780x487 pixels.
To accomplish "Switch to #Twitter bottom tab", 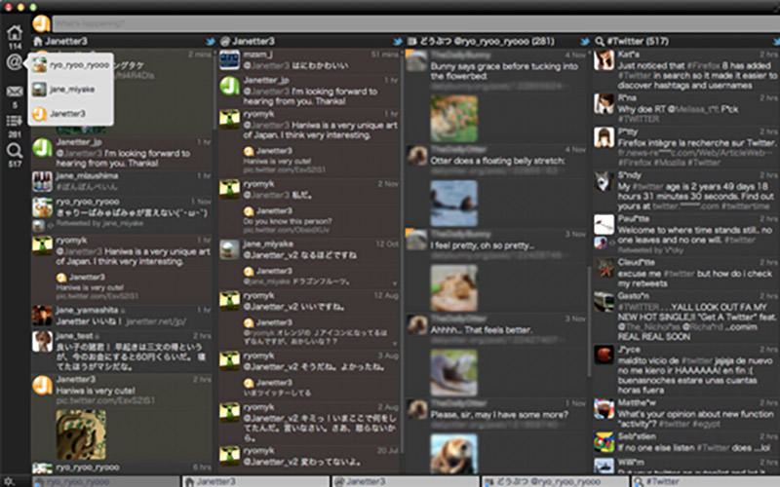I will pyautogui.click(x=706, y=481).
